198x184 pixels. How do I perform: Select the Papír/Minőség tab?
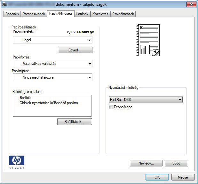coord(60,13)
